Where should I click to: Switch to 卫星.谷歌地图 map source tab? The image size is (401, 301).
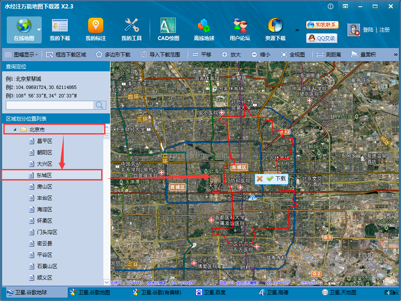tap(90, 292)
